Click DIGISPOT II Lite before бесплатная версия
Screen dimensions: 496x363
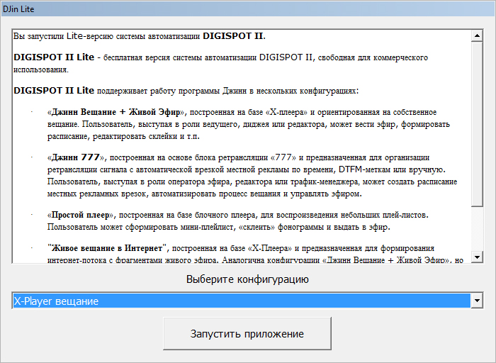pyautogui.click(x=53, y=57)
